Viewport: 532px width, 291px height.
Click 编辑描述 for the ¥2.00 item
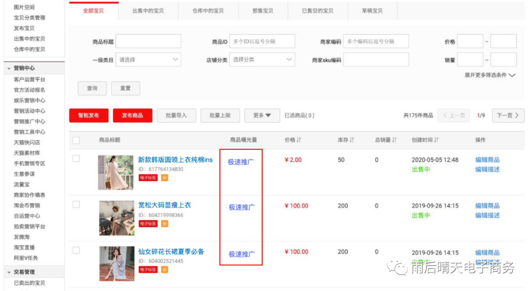point(488,169)
